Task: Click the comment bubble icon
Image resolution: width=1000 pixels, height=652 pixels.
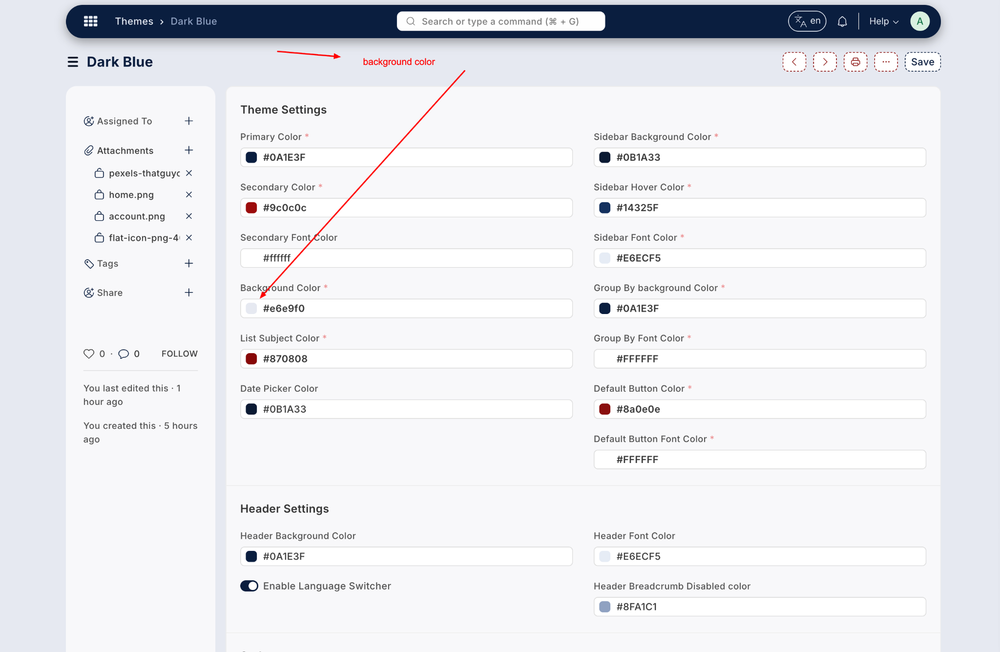Action: point(123,354)
